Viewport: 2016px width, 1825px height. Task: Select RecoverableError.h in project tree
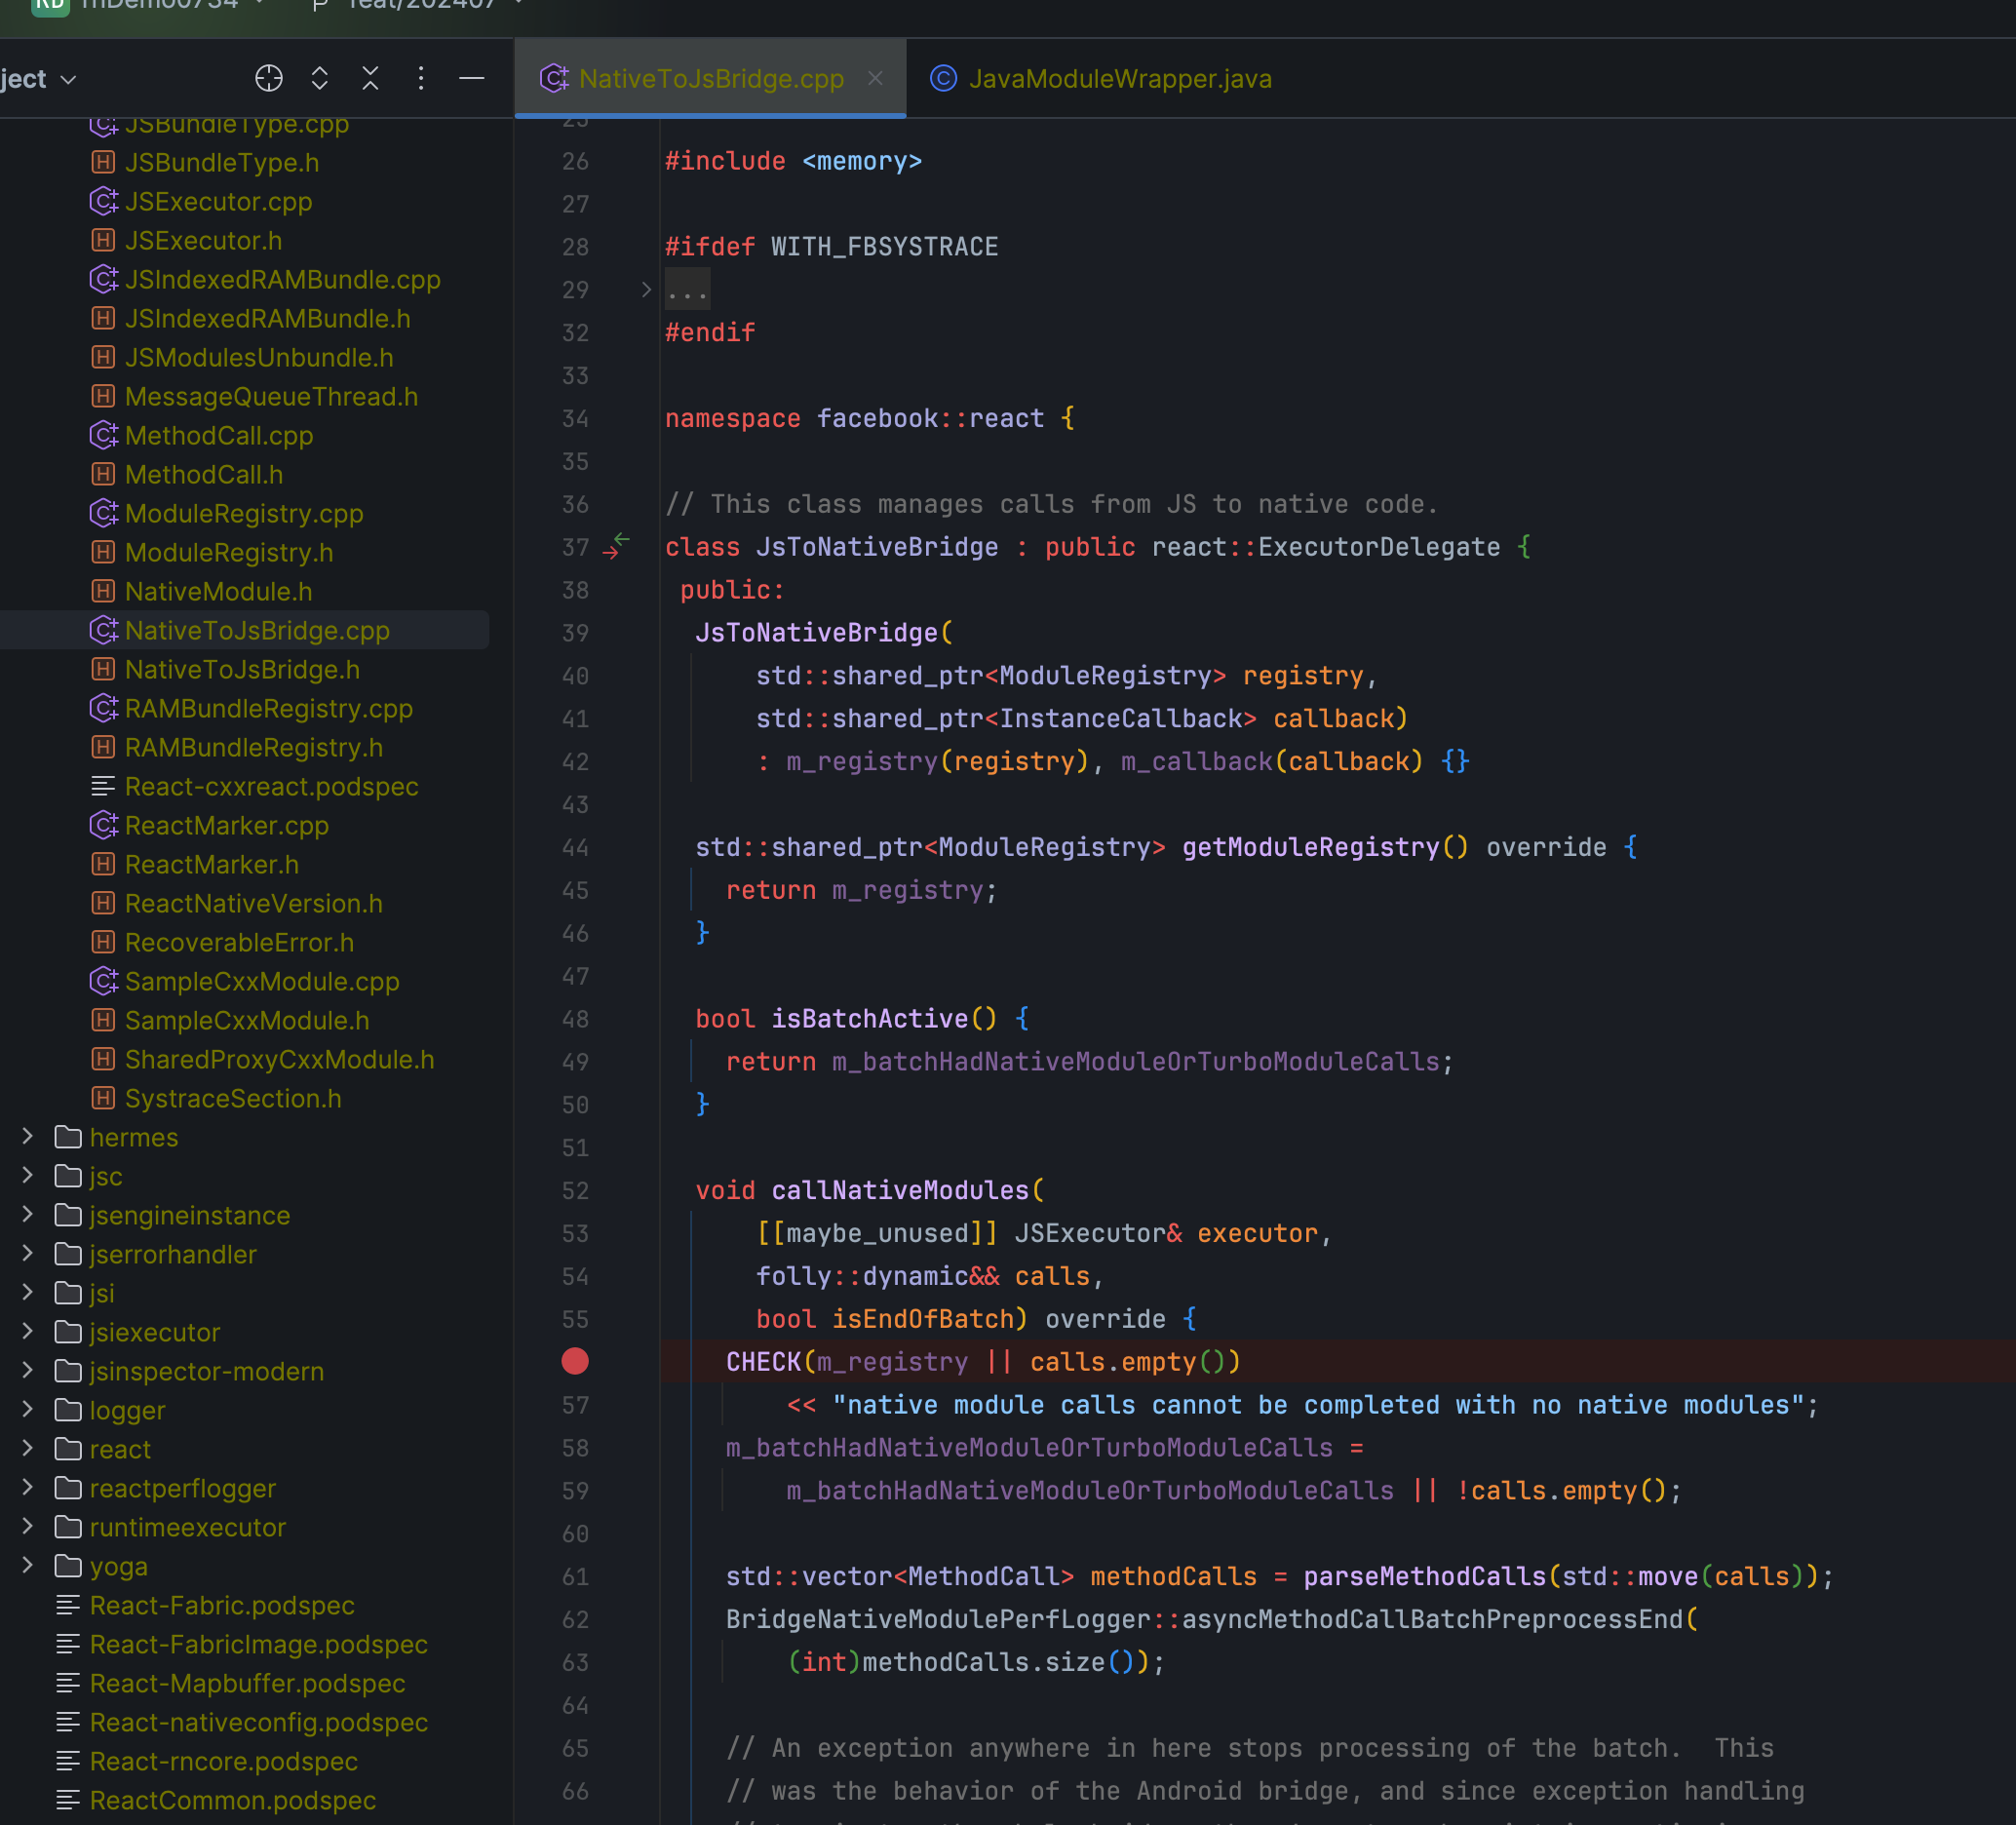coord(239,942)
